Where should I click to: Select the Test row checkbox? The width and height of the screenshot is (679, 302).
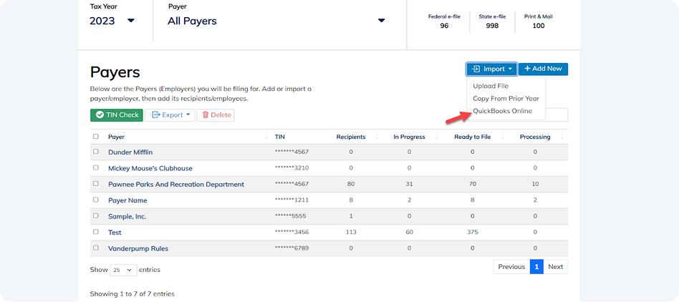click(x=96, y=232)
